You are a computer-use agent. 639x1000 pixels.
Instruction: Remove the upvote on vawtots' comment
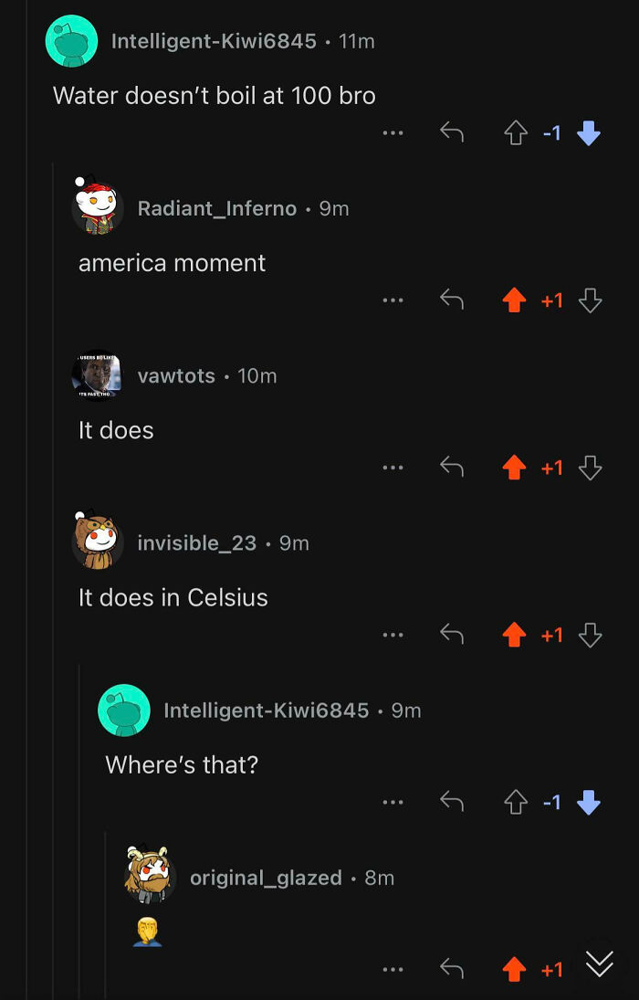coord(516,467)
